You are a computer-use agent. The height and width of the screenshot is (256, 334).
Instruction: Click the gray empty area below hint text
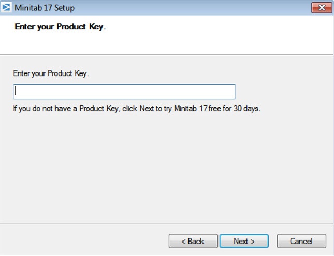point(166,165)
